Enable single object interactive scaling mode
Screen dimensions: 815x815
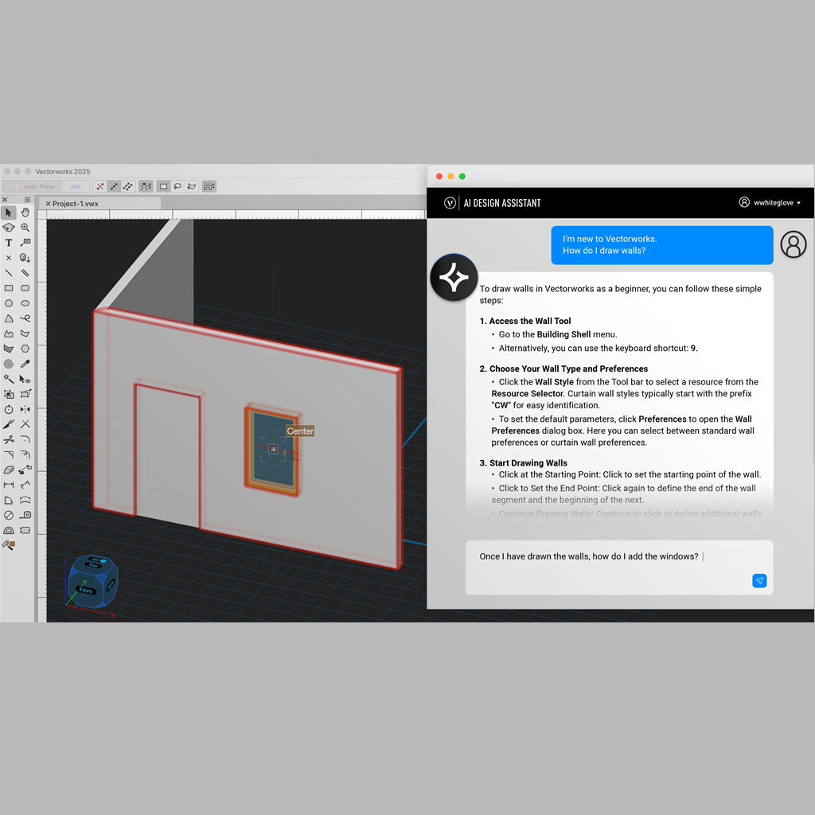point(114,186)
